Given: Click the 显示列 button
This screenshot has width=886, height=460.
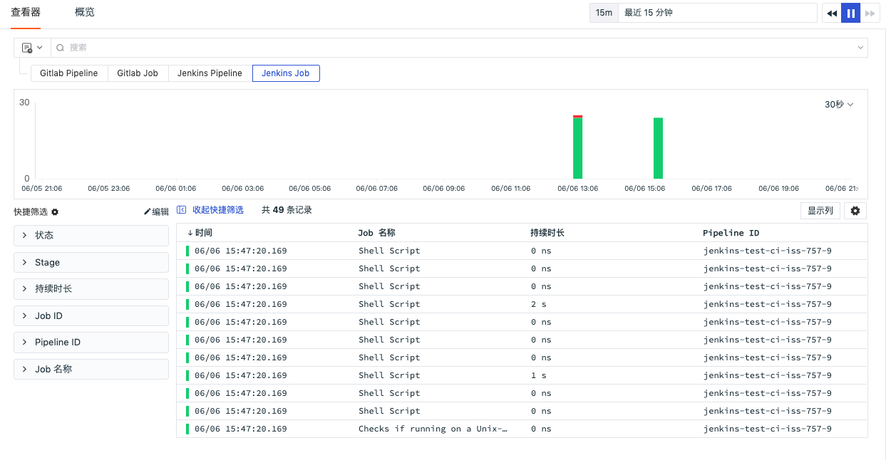Looking at the screenshot, I should [x=820, y=211].
